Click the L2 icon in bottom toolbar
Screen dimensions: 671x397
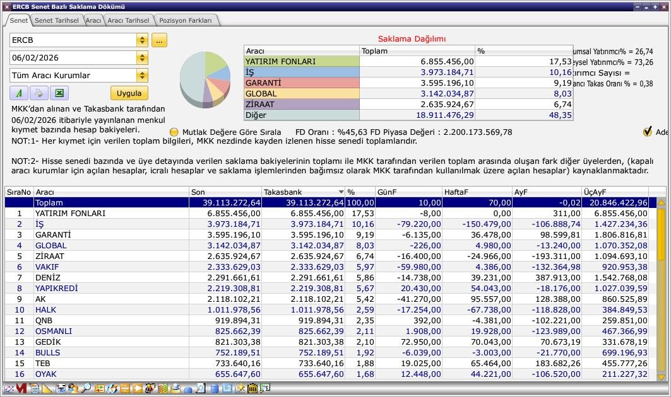pos(227,389)
